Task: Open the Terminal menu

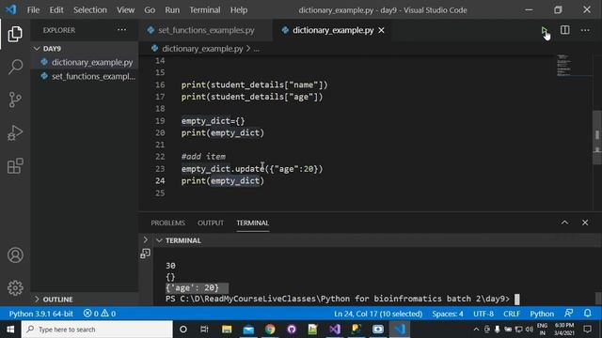Action: pyautogui.click(x=205, y=10)
